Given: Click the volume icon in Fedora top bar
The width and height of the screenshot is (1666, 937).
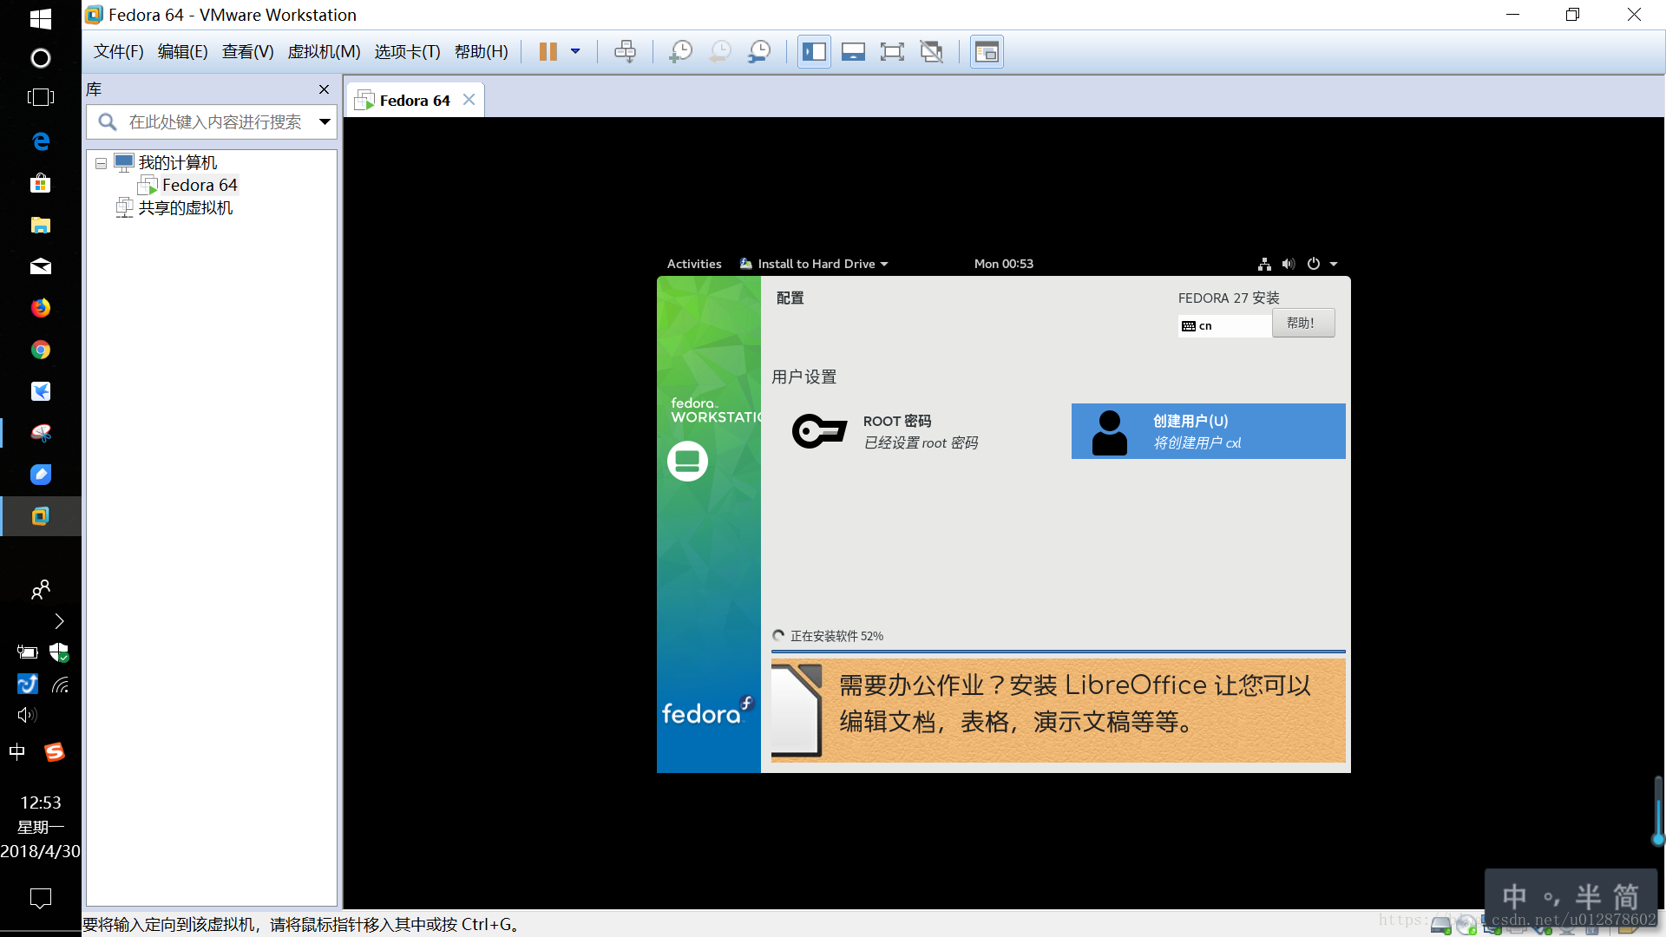Looking at the screenshot, I should [1289, 264].
